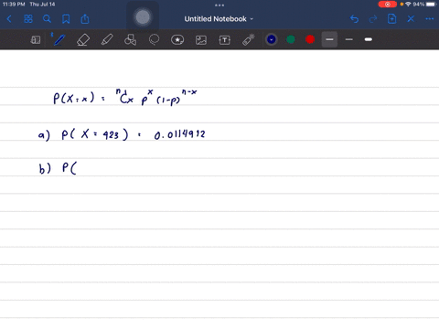Tap the screen recording indicator
Image resolution: width=439 pixels, height=329 pixels.
tap(388, 5)
